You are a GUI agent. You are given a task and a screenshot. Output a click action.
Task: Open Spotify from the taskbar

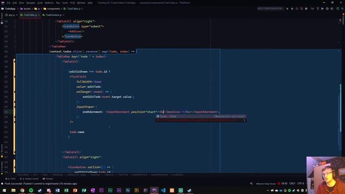(31, 190)
